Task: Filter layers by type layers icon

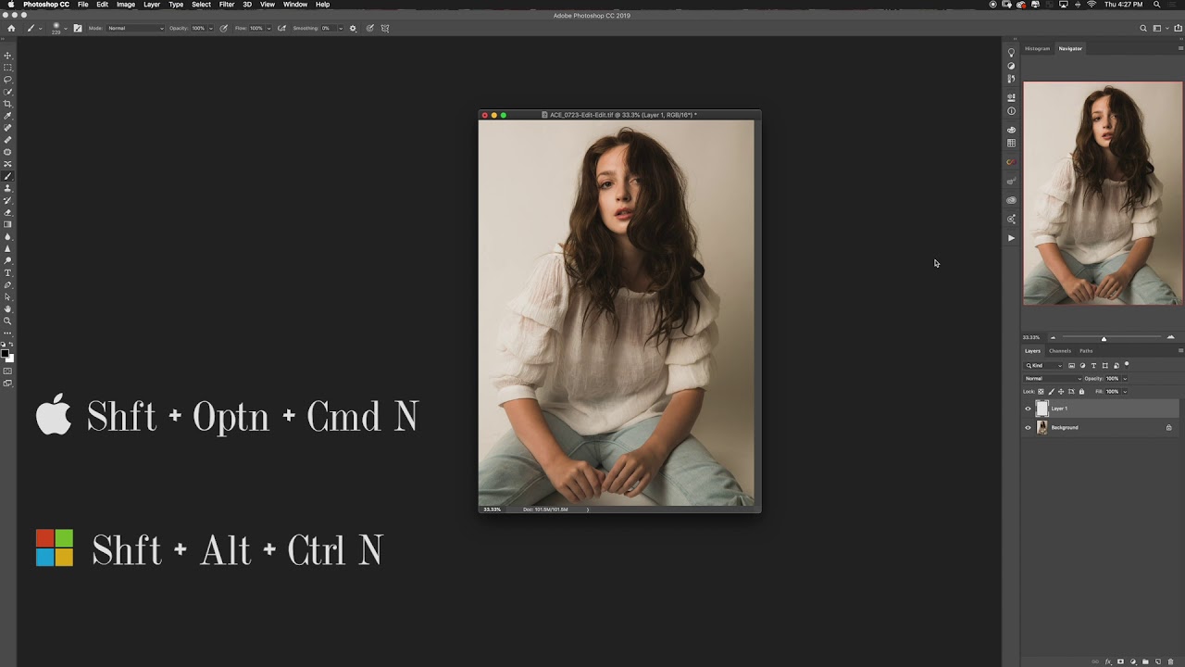Action: pos(1093,366)
